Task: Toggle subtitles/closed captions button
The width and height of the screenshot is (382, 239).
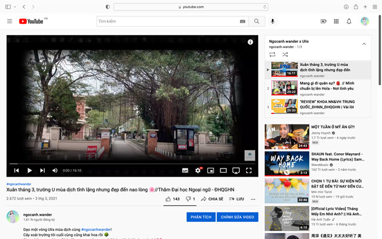Action: click(x=185, y=170)
